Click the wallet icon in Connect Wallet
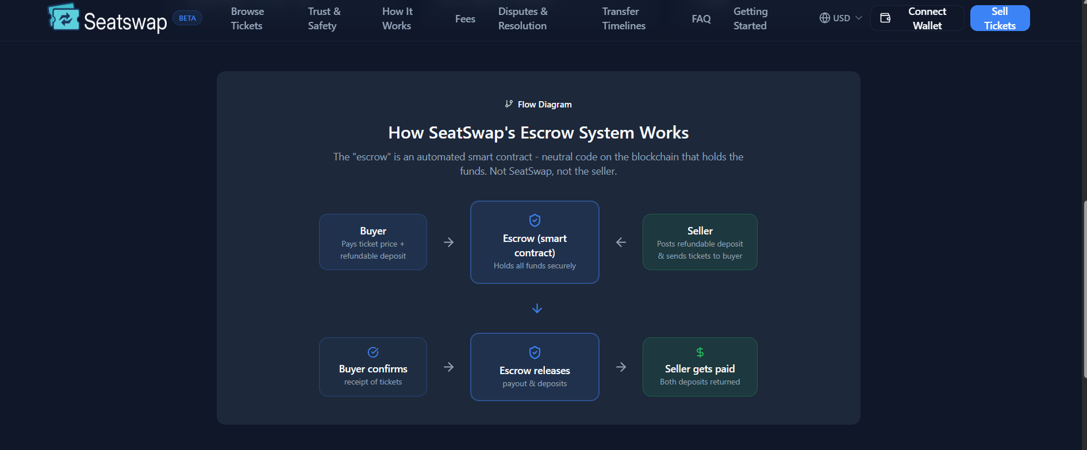Screen dimensions: 1087x450 [885, 18]
